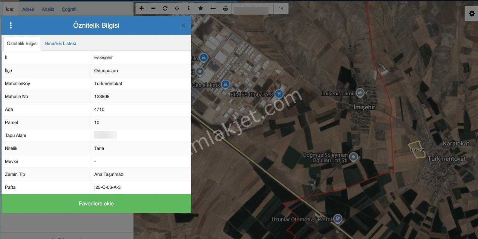
Task: Open favorites star tool
Action: [201, 8]
